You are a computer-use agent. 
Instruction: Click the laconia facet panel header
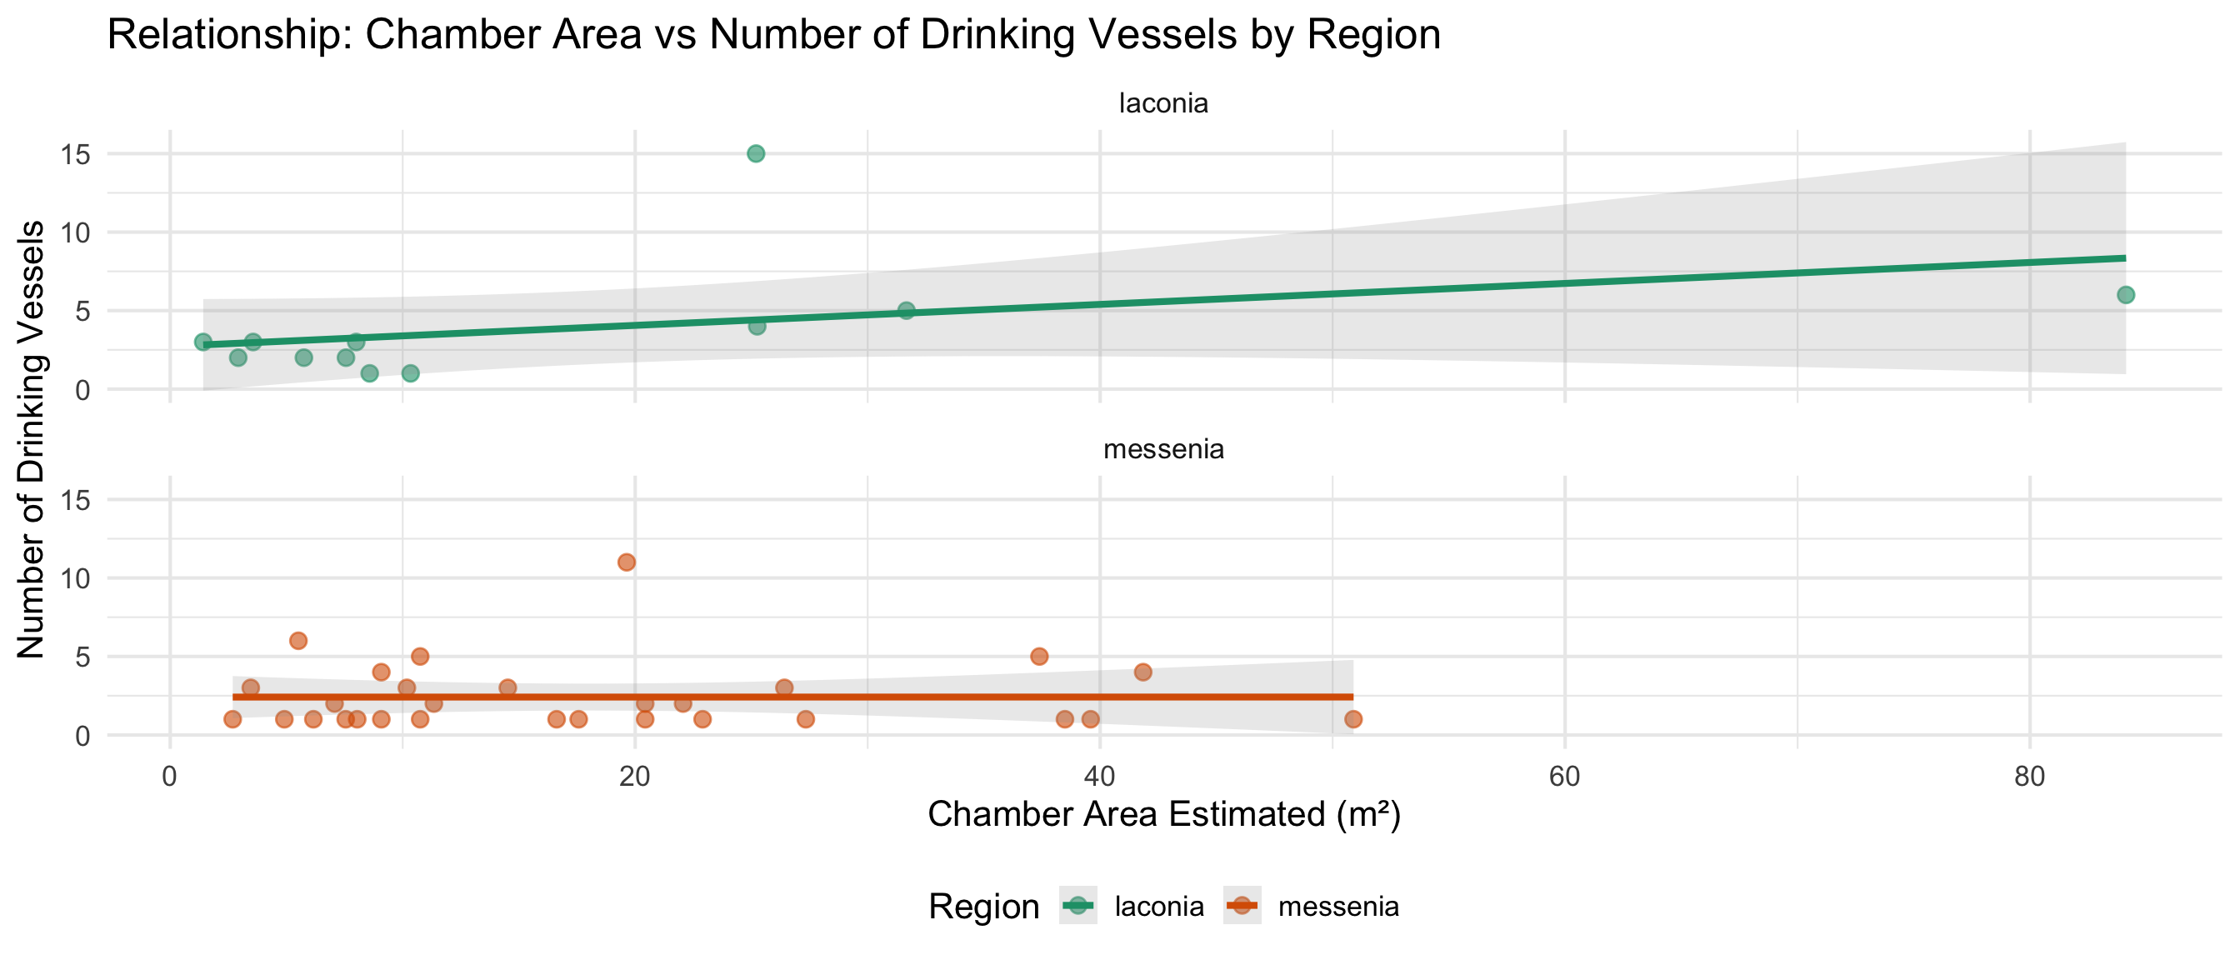(1162, 103)
